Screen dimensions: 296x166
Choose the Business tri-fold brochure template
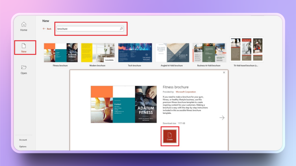click(x=209, y=53)
